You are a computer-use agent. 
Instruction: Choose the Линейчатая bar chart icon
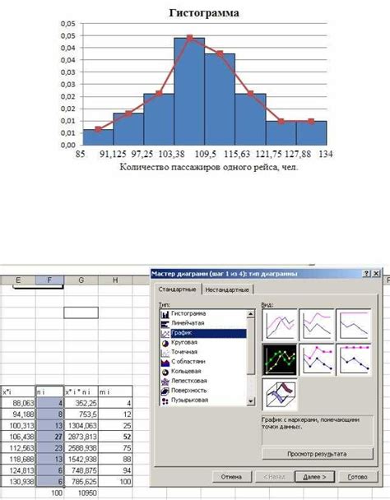tap(165, 324)
